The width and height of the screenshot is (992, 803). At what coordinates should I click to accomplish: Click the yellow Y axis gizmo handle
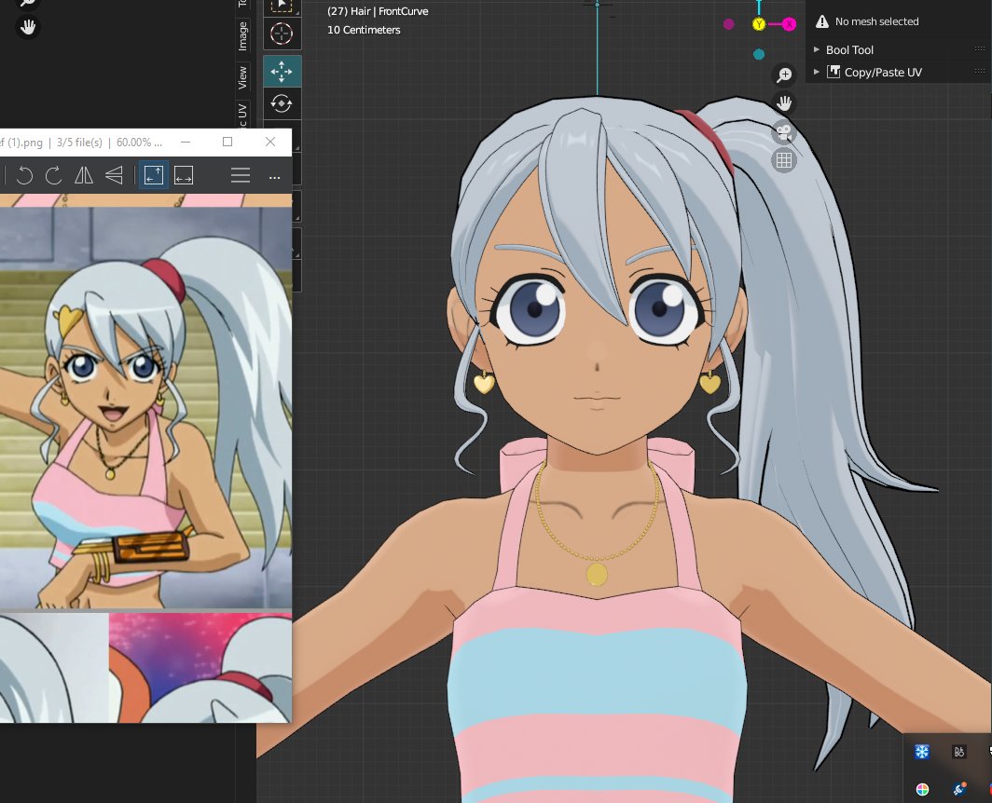(x=759, y=24)
